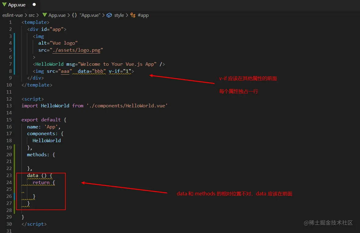
Task: Click the style cube icon in breadcrumb
Action: coord(109,15)
